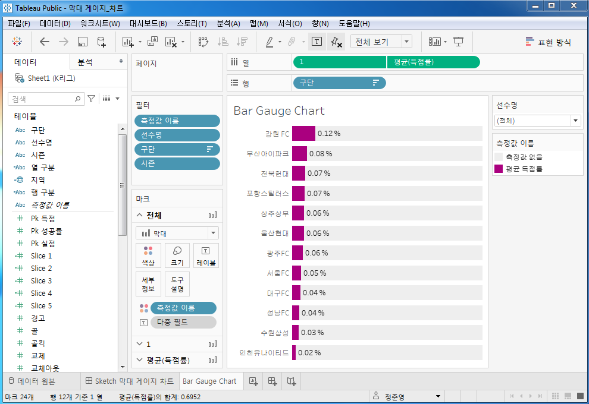
Task: Click the 레이블 label marks button
Action: click(206, 256)
